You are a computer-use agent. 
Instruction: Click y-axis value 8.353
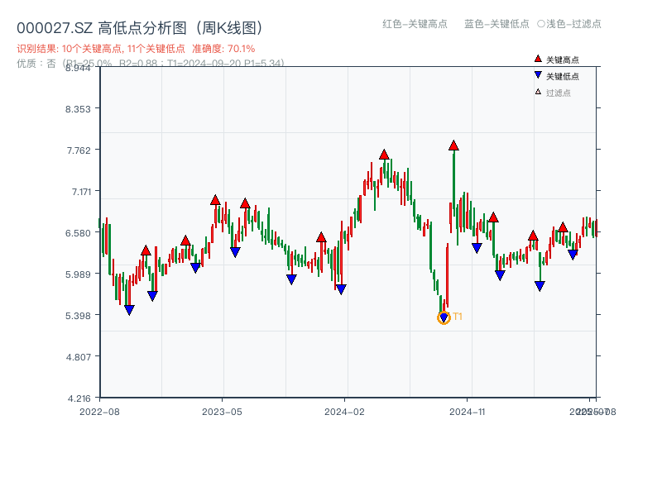[x=78, y=109]
